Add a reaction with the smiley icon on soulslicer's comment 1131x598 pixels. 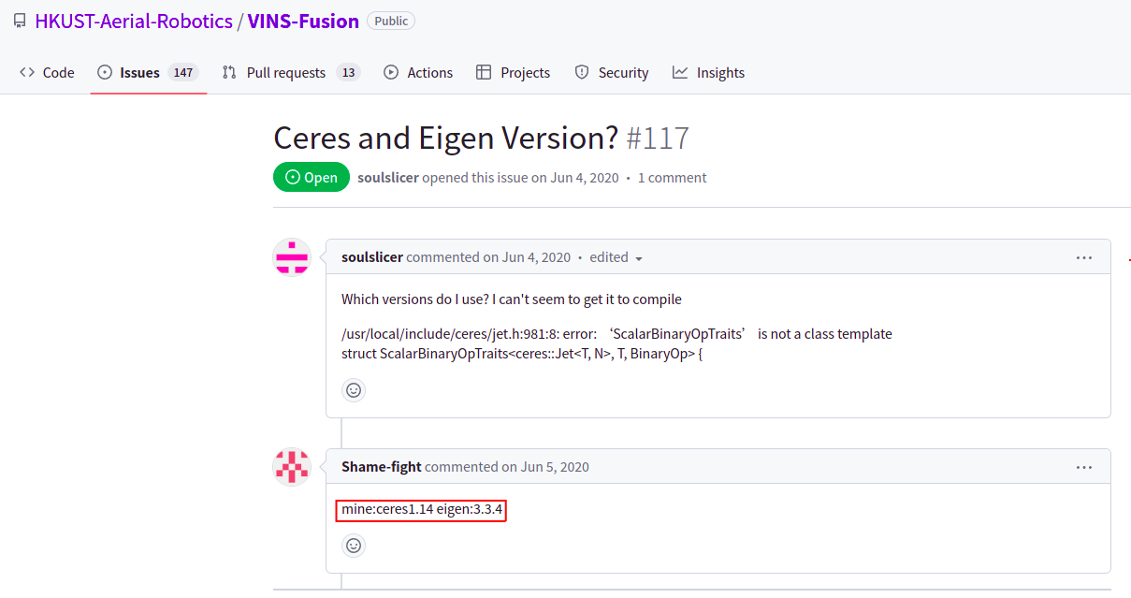tap(354, 390)
